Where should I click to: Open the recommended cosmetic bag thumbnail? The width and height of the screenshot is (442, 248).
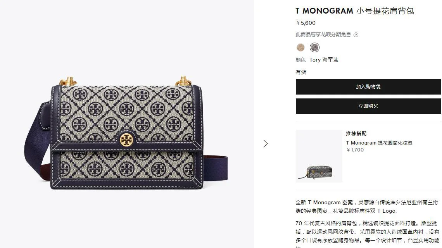tap(319, 156)
